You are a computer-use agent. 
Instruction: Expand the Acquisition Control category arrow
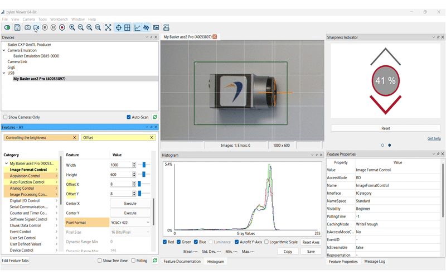[56, 176]
